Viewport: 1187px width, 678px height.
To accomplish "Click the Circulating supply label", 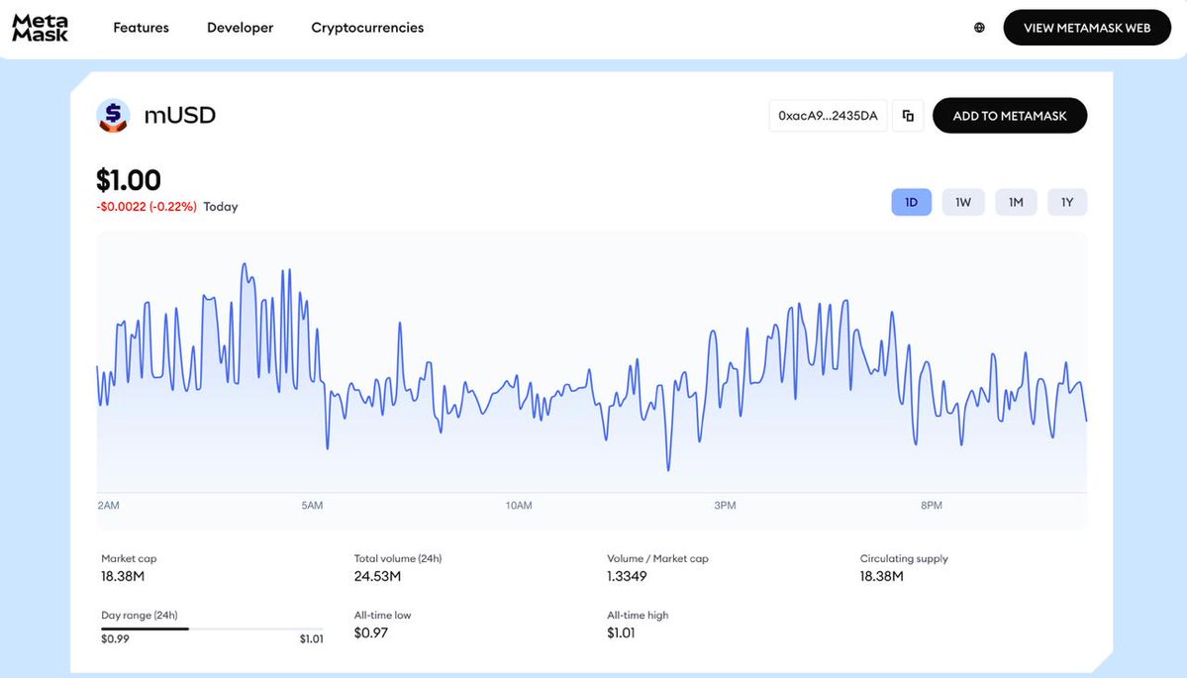I will [904, 558].
